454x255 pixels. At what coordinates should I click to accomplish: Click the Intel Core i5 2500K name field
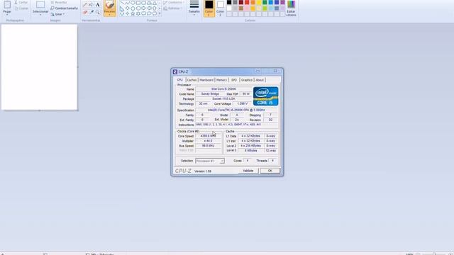point(223,89)
